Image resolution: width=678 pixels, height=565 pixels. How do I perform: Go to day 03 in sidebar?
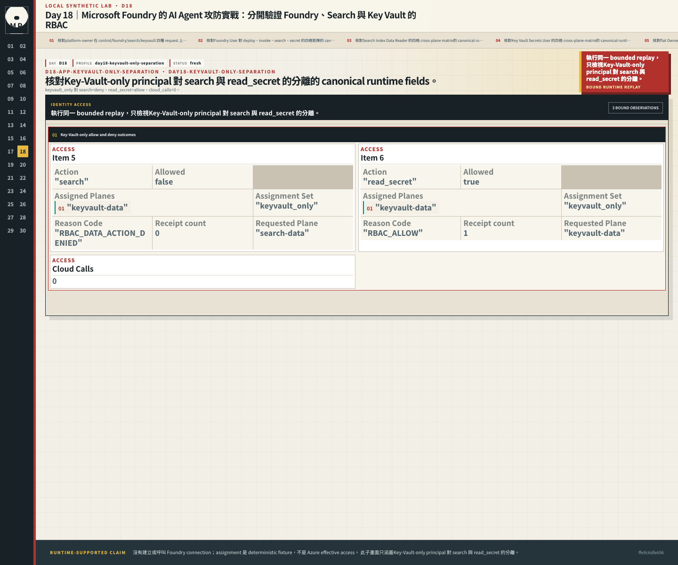10,59
